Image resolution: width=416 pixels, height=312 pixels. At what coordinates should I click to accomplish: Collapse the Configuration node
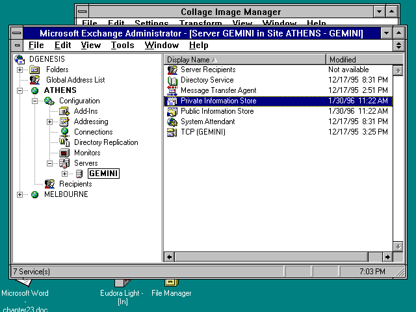pos(34,101)
